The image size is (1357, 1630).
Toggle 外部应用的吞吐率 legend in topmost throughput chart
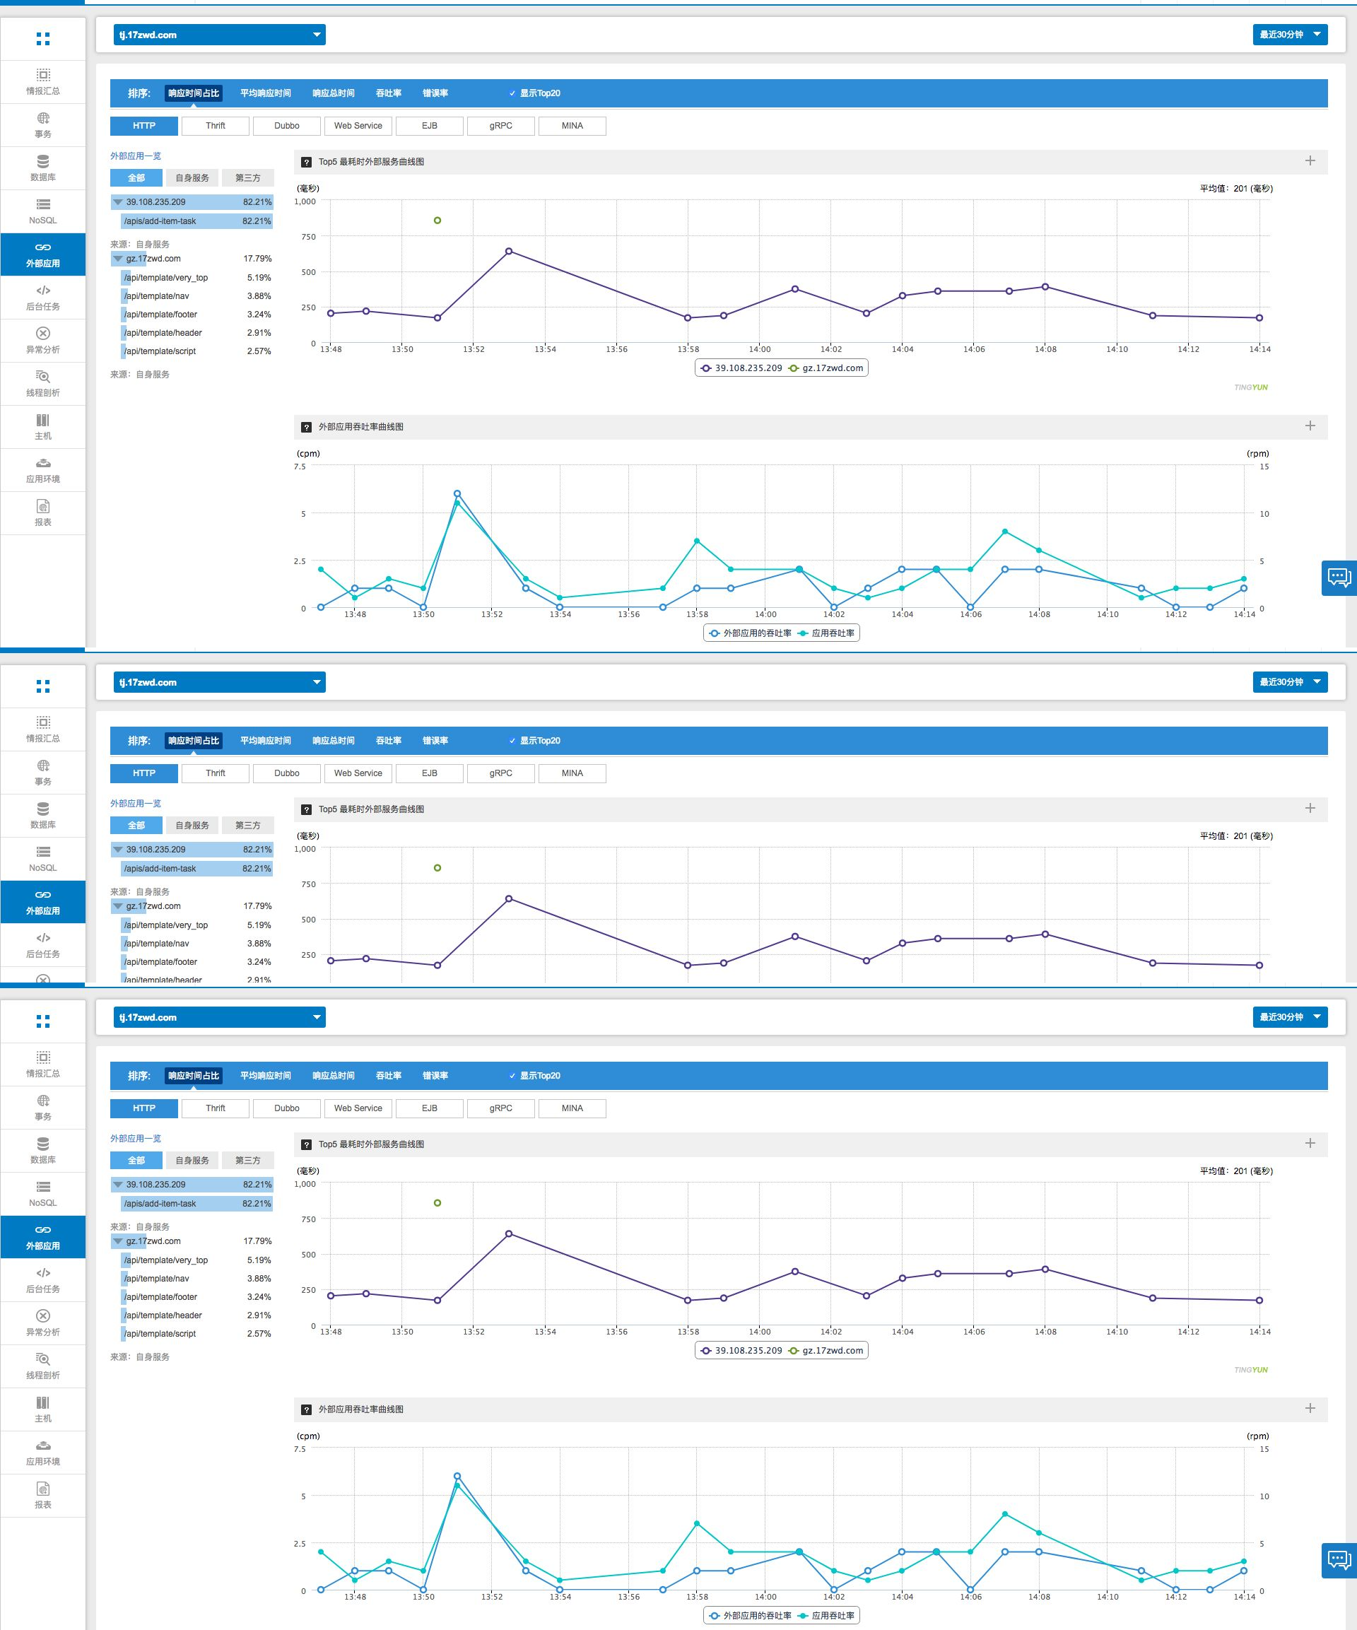(750, 633)
